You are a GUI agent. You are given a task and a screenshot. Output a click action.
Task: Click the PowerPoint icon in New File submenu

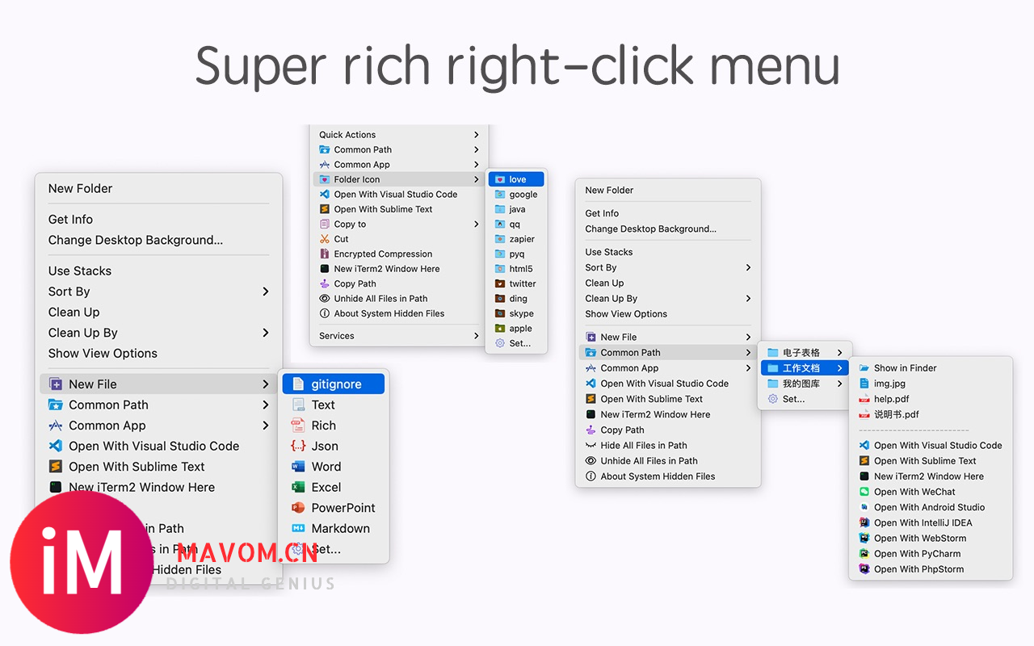[297, 508]
